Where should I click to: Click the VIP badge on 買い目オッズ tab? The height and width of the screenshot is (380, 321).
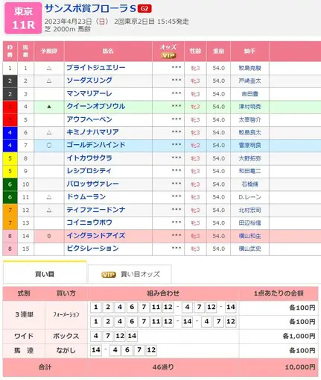click(109, 274)
